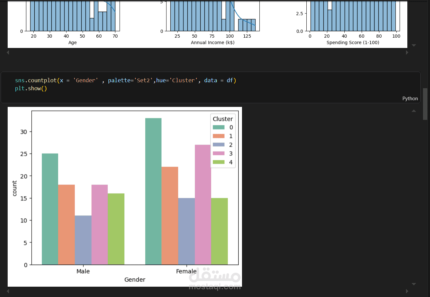Image resolution: width=430 pixels, height=297 pixels.
Task: Click the orange Cluster 1 legend swatch
Action: [219, 136]
